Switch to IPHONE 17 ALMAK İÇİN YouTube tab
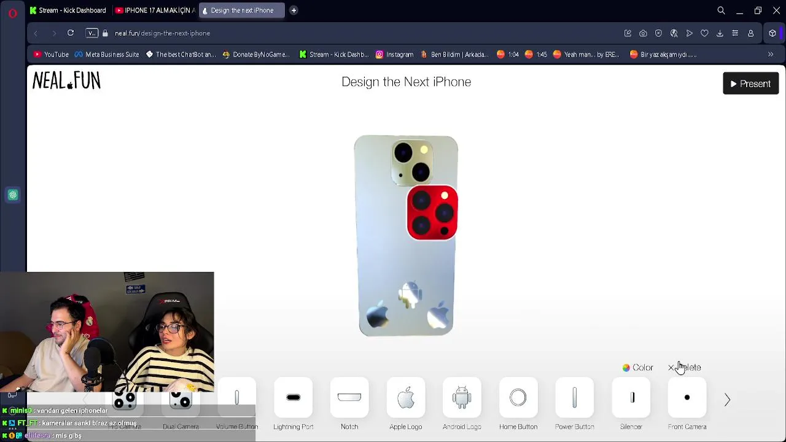The width and height of the screenshot is (786, 442). (155, 10)
